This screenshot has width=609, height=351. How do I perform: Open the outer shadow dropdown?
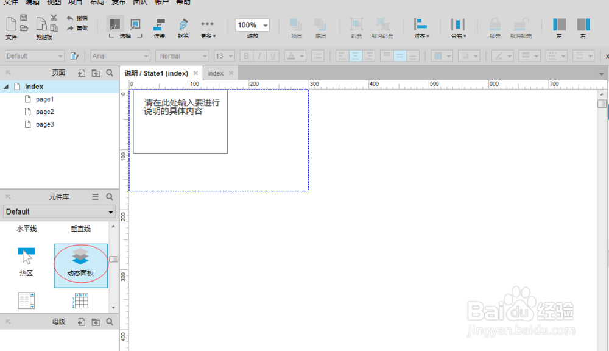(x=468, y=56)
